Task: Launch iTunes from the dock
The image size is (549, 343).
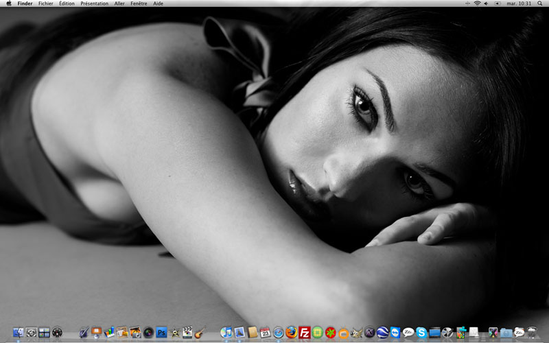Action: pos(226,333)
